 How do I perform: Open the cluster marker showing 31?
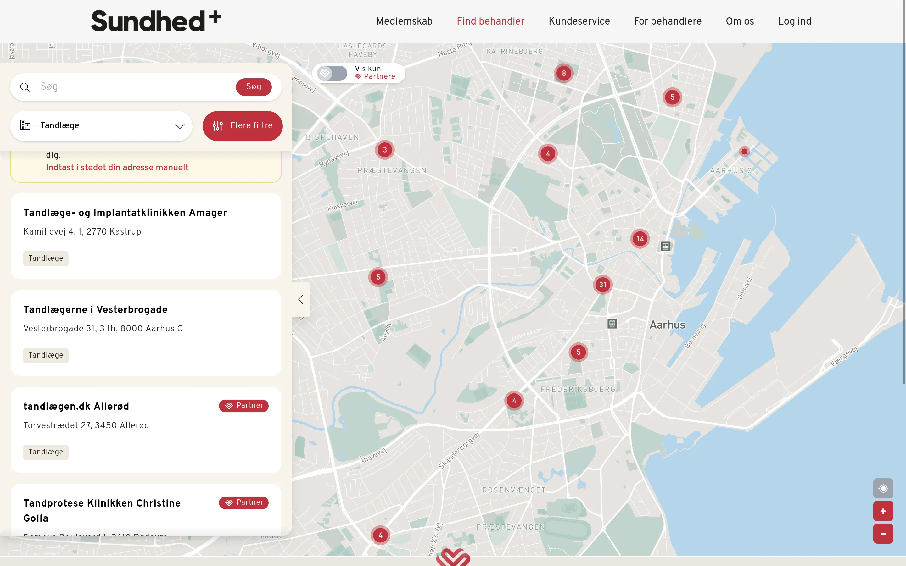click(x=602, y=285)
